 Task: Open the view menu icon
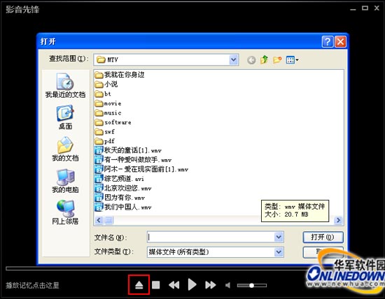click(292, 59)
